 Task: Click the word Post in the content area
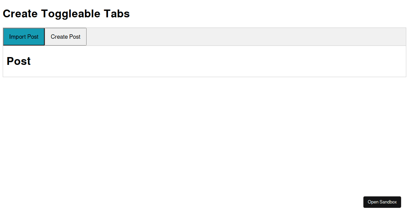[19, 61]
